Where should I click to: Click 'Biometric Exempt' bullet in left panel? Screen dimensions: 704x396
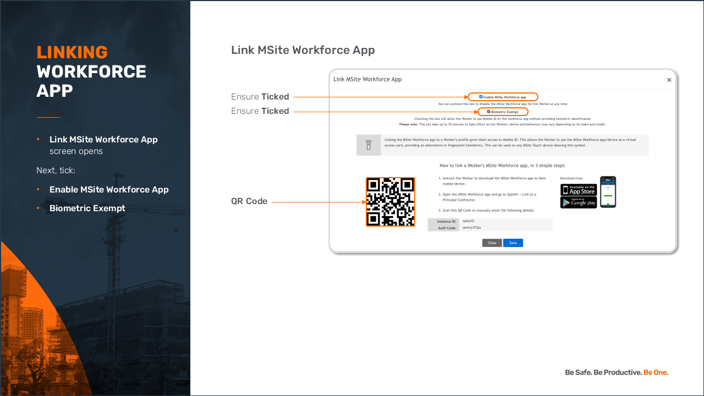(87, 208)
